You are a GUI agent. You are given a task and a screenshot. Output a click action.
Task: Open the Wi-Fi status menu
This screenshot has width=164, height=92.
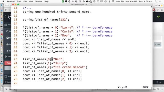[x=113, y=1]
